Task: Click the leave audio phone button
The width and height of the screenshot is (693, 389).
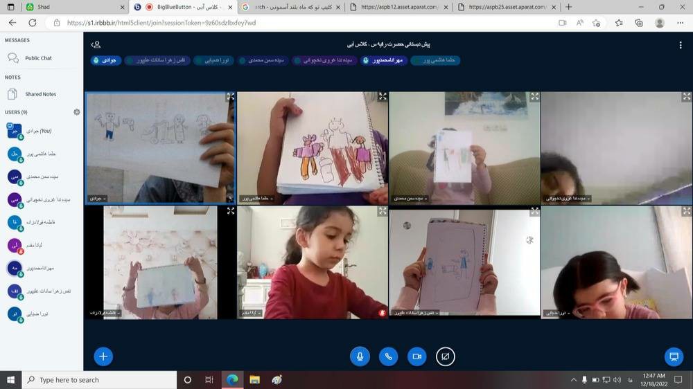Action: tap(388, 356)
